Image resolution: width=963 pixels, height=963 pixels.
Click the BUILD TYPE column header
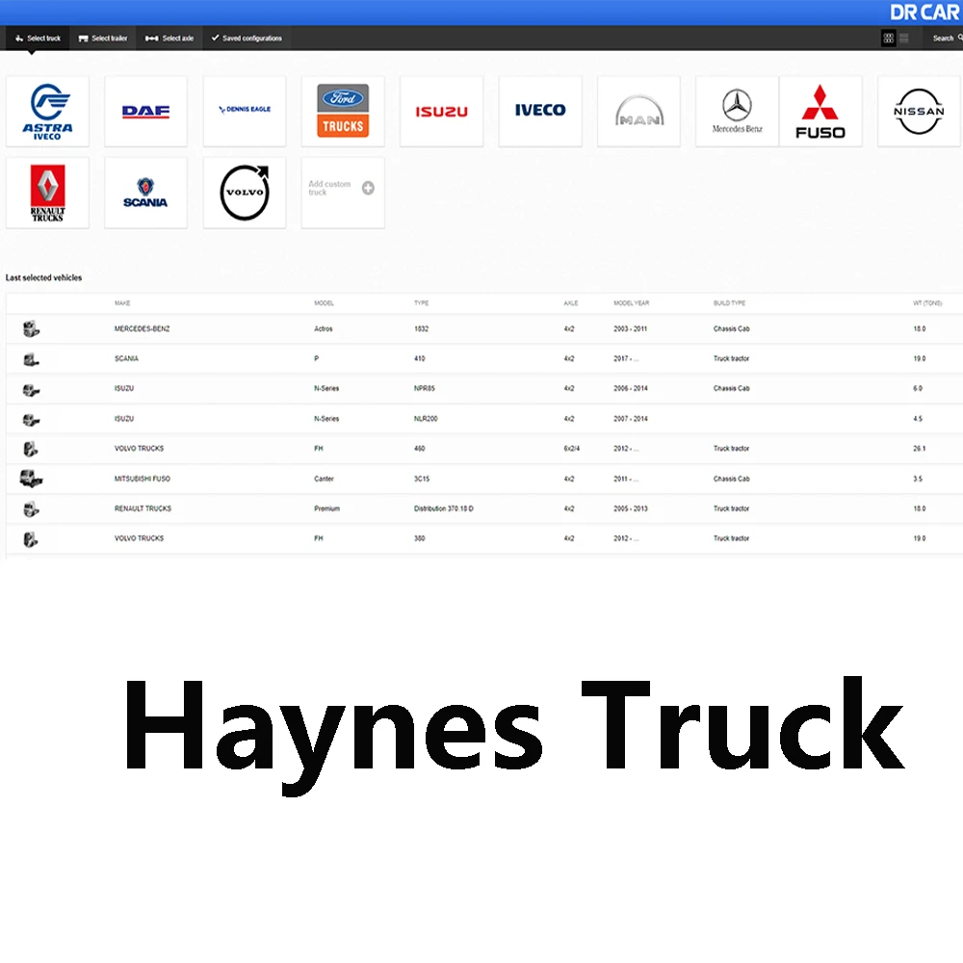729,303
